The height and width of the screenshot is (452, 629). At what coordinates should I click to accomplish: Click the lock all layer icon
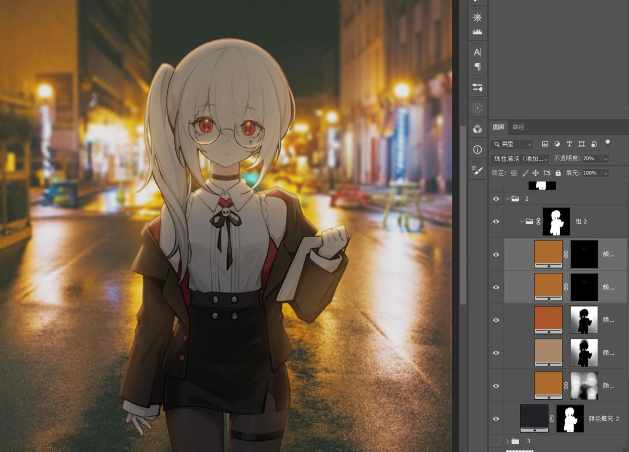coord(558,173)
